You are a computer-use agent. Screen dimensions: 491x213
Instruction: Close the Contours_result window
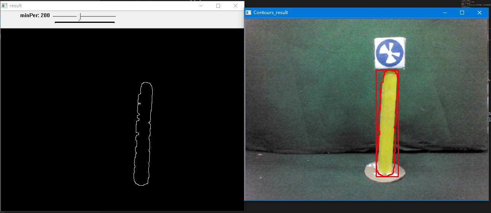480,13
